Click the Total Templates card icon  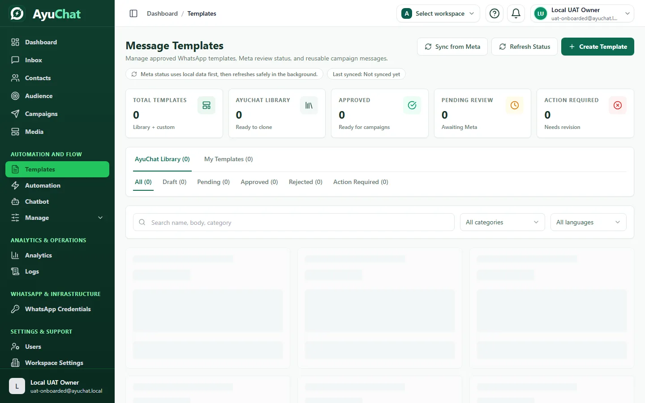coord(206,105)
